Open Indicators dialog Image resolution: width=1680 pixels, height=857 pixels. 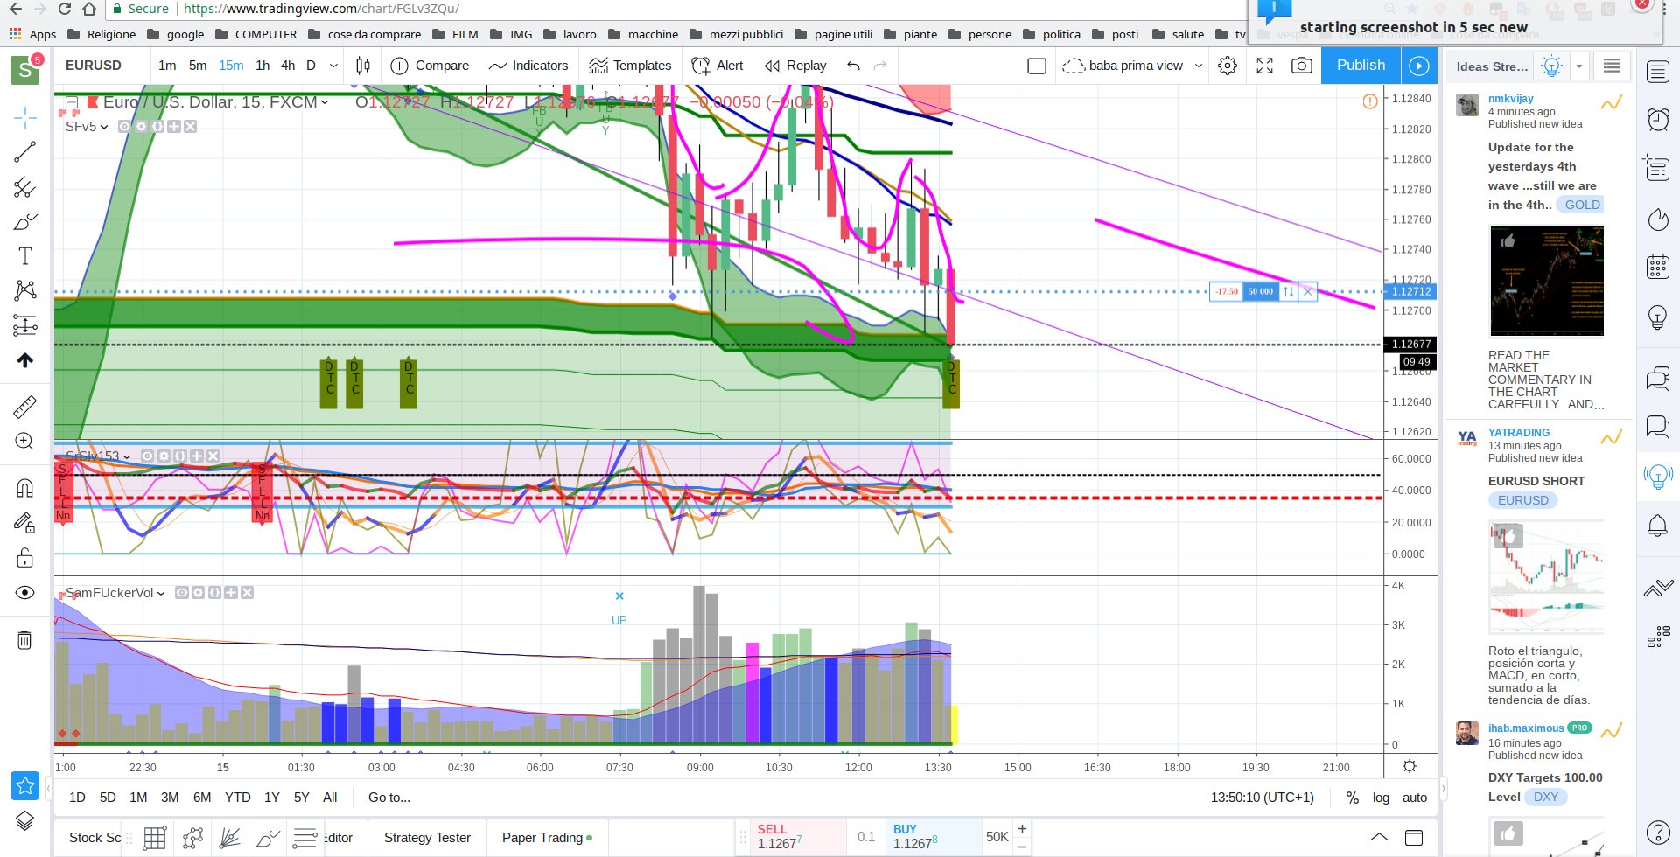point(528,66)
